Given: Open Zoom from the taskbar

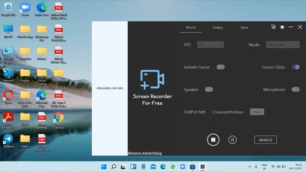Looking at the screenshot, I should (183, 167).
